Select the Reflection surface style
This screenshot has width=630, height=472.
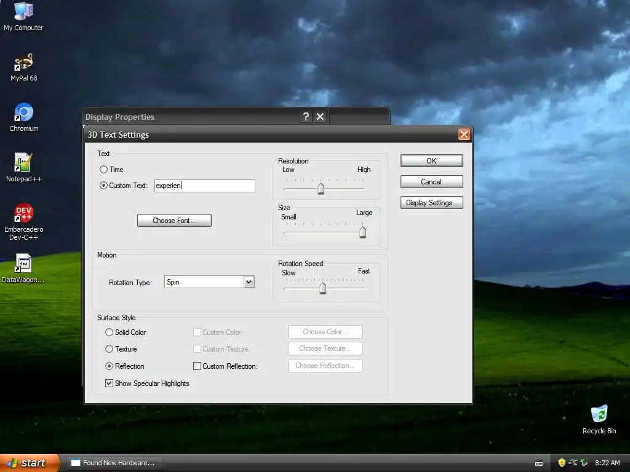click(x=110, y=366)
